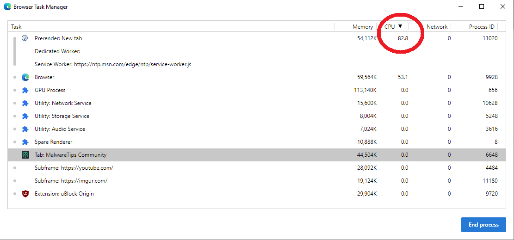Sort by the Network column header
This screenshot has width=514, height=240.
[x=437, y=27]
